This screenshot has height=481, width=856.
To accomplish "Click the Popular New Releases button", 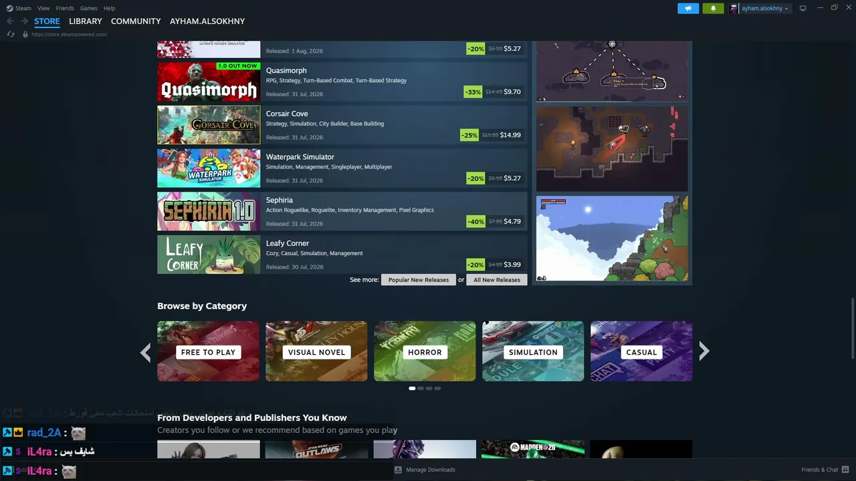I will pos(419,280).
